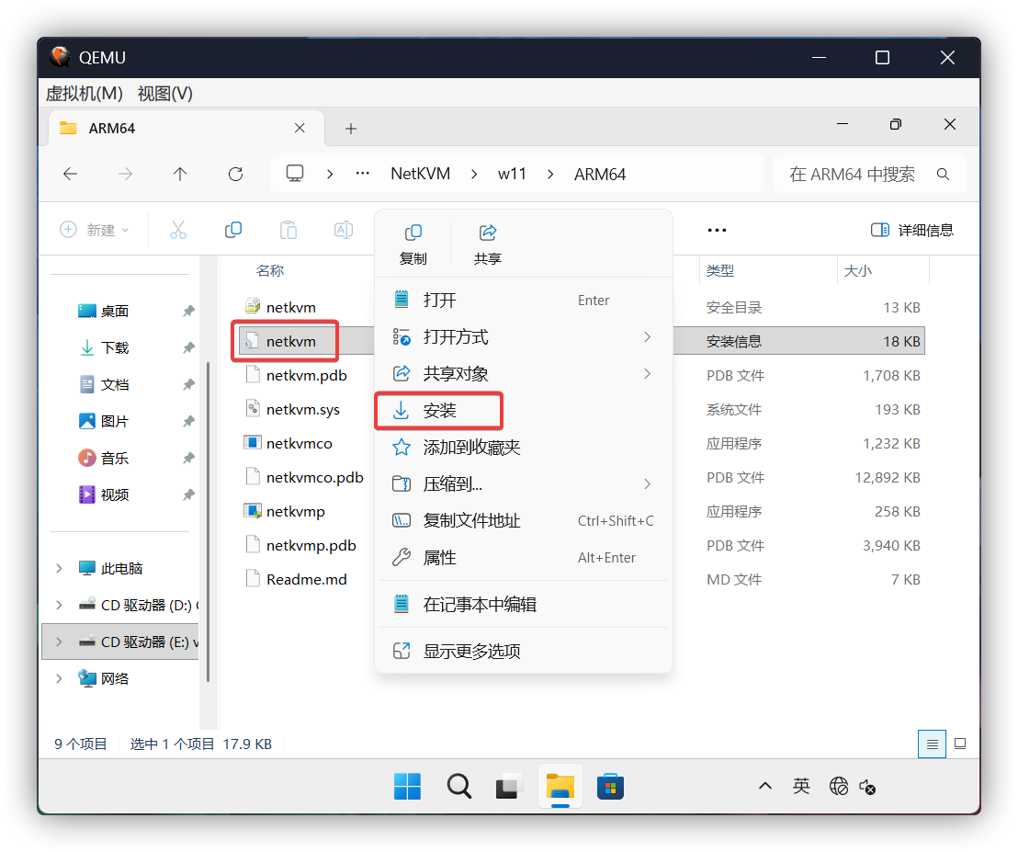Unmute the speaker in the system tray

pos(867,787)
